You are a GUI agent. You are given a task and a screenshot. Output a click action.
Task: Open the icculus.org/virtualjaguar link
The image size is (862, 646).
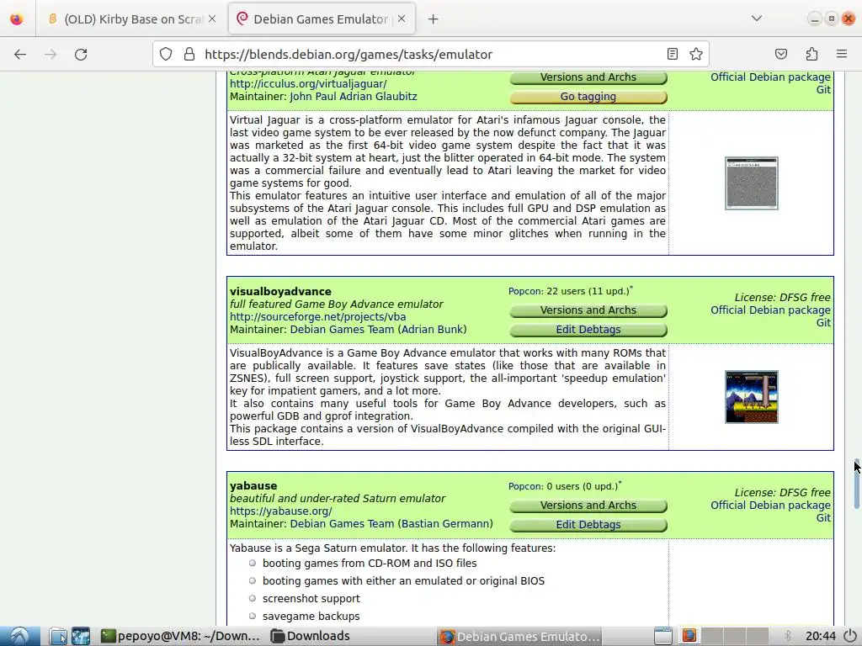tap(308, 84)
